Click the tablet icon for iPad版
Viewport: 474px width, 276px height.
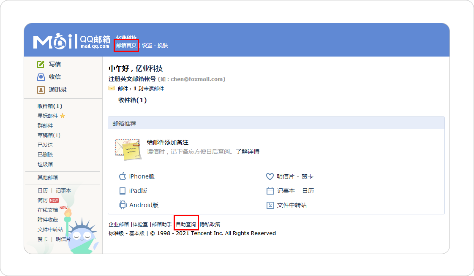coord(123,191)
